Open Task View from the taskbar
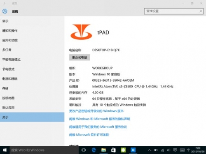This screenshot has width=206, height=154. click(84, 150)
